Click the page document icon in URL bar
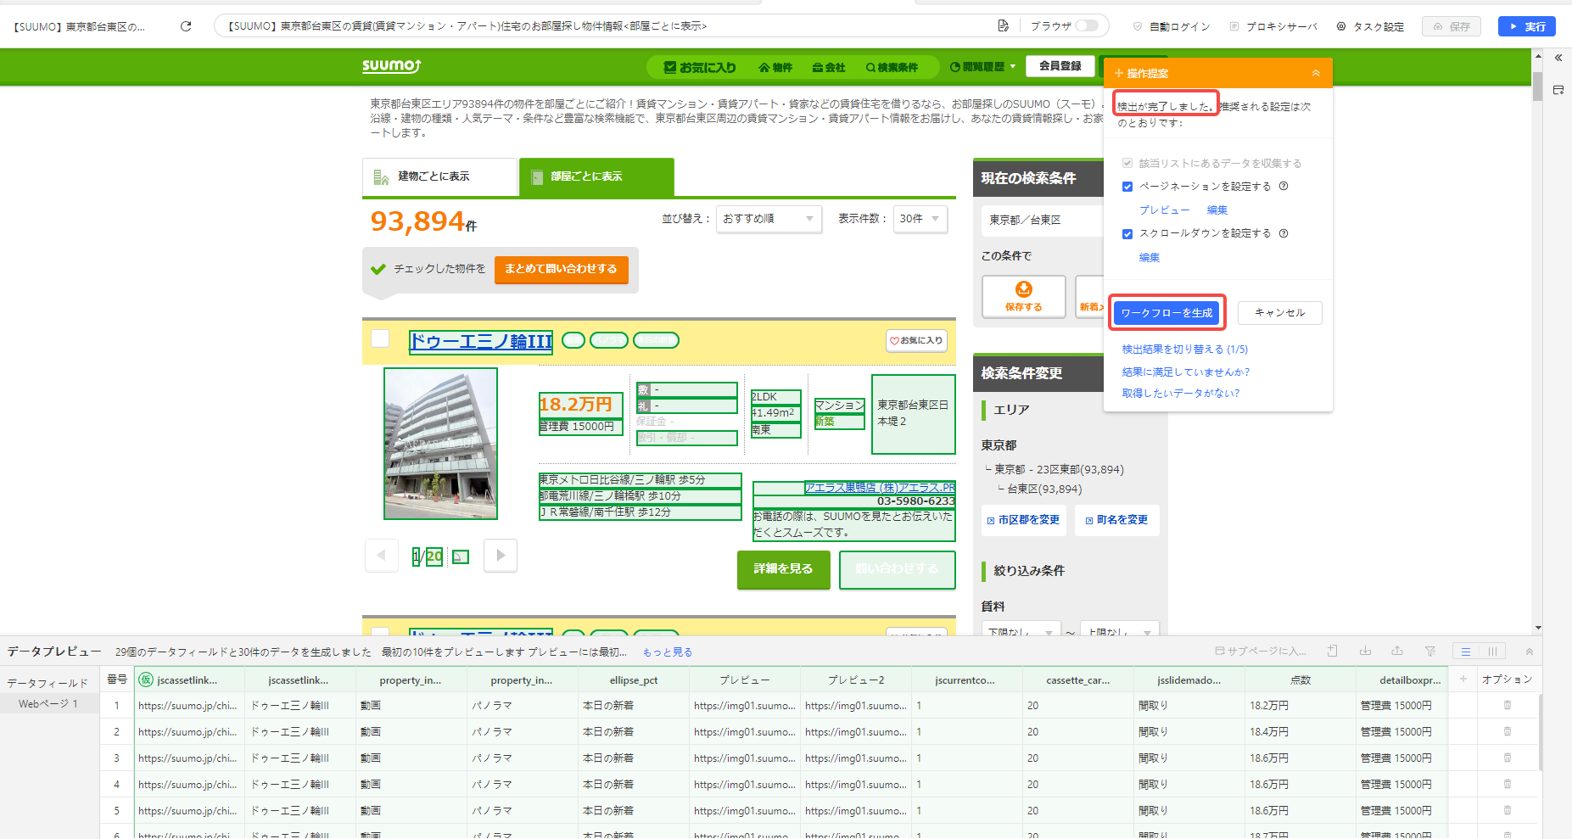 (x=1003, y=26)
